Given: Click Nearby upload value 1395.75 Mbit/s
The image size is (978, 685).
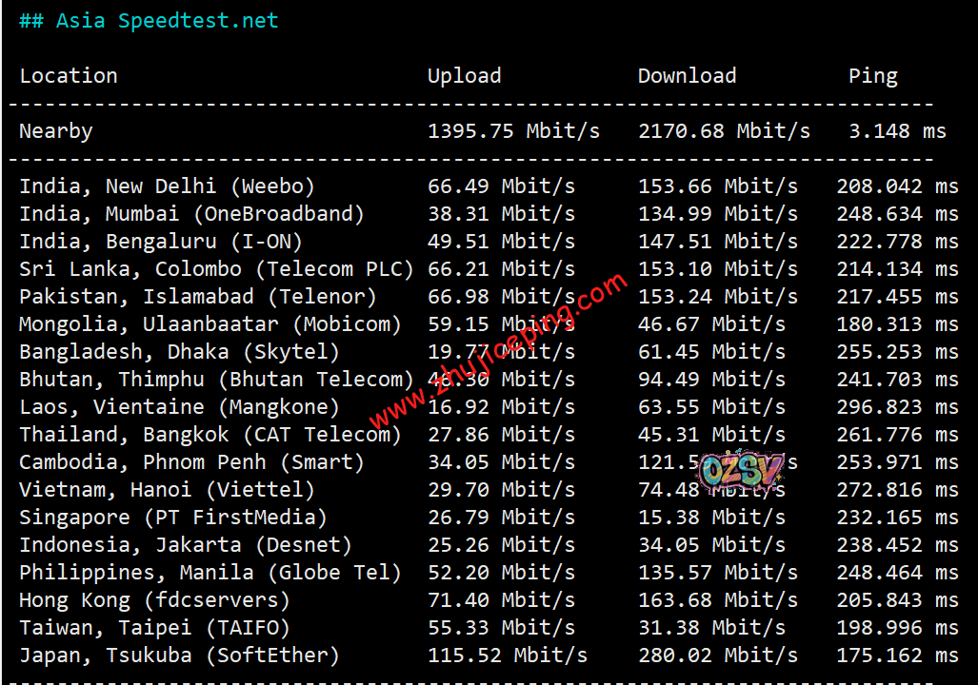Looking at the screenshot, I should click(x=513, y=131).
